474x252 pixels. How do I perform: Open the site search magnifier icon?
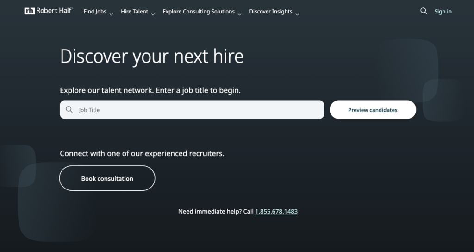[x=424, y=11]
